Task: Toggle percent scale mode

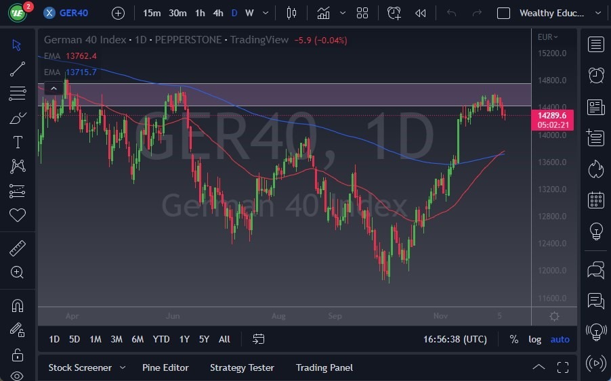Action: [x=514, y=339]
